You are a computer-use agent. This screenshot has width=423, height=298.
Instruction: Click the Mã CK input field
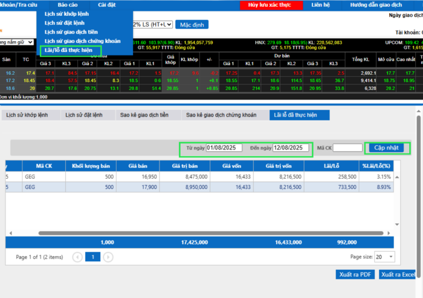click(347, 148)
